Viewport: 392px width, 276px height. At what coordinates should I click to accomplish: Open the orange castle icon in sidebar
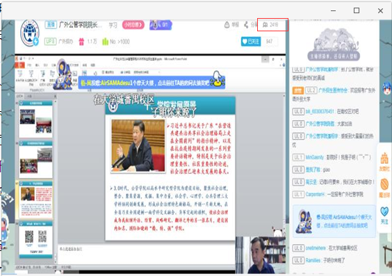pos(384,159)
